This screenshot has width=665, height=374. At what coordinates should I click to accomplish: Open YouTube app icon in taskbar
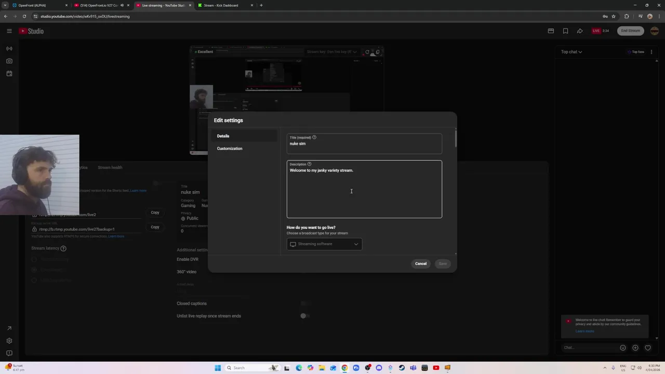tap(436, 368)
